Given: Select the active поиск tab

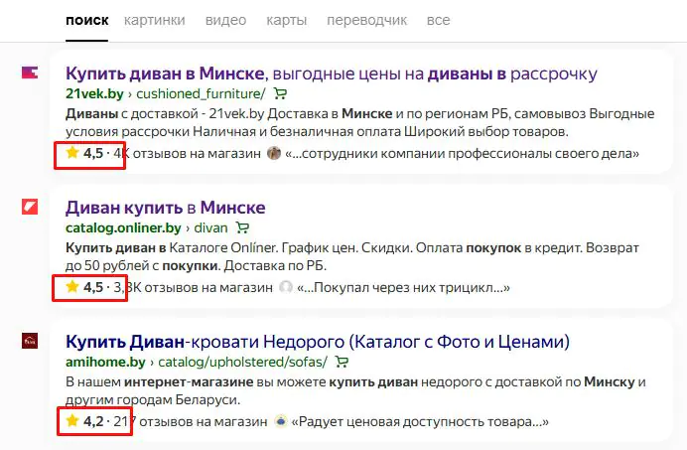Looking at the screenshot, I should 86,21.
